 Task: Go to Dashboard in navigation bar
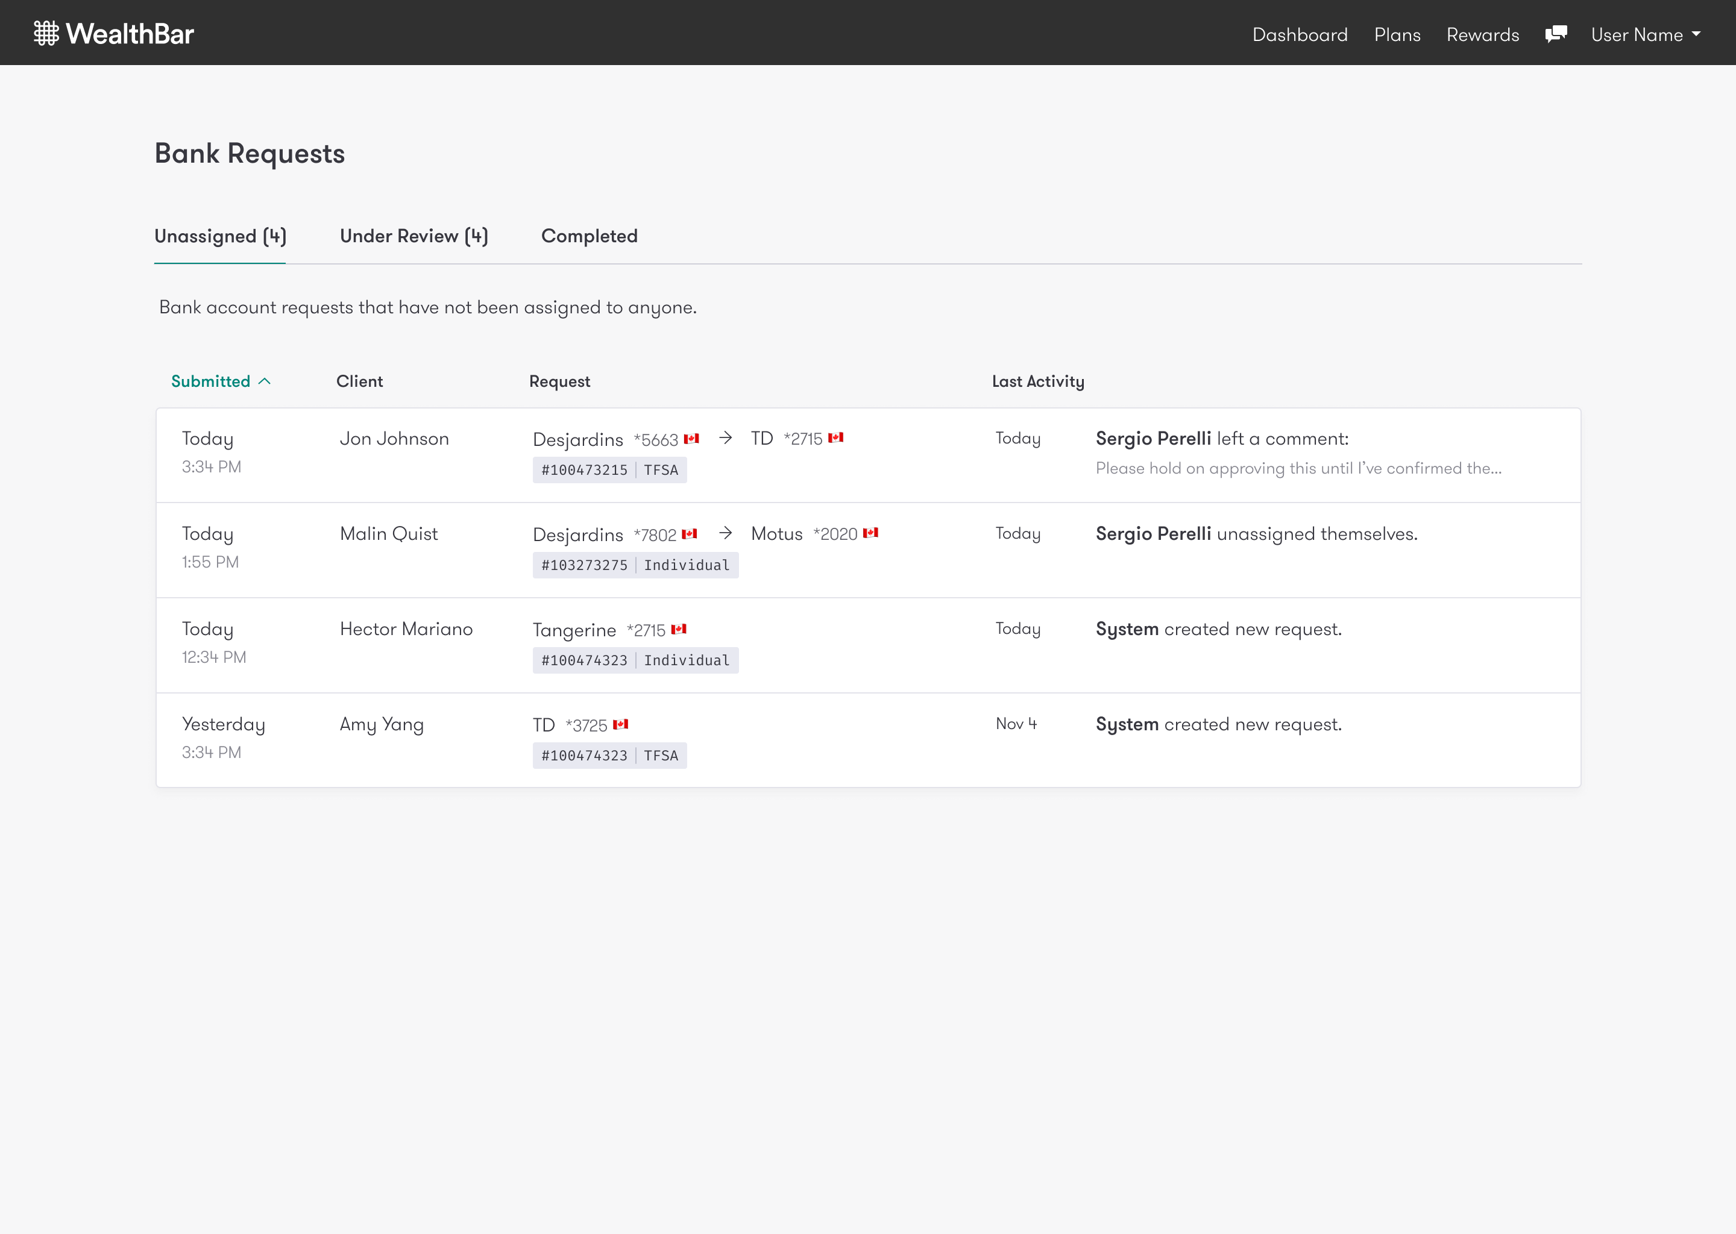(x=1300, y=35)
